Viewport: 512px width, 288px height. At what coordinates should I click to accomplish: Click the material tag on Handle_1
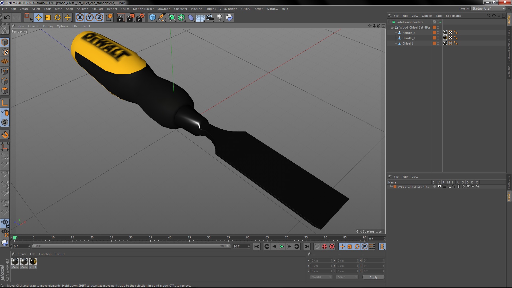[x=445, y=38]
